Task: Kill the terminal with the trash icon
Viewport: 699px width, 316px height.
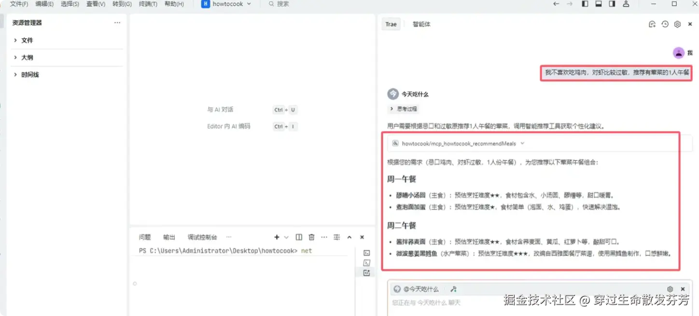Action: pos(311,237)
